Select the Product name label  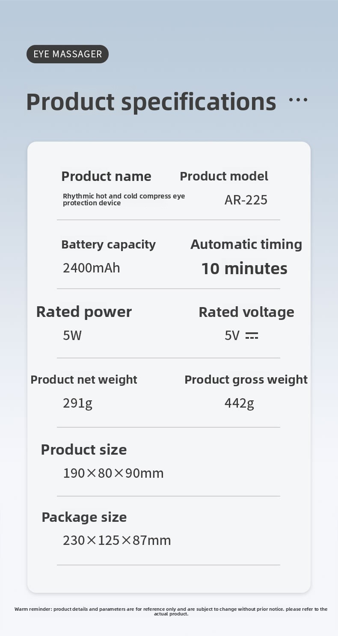click(106, 176)
